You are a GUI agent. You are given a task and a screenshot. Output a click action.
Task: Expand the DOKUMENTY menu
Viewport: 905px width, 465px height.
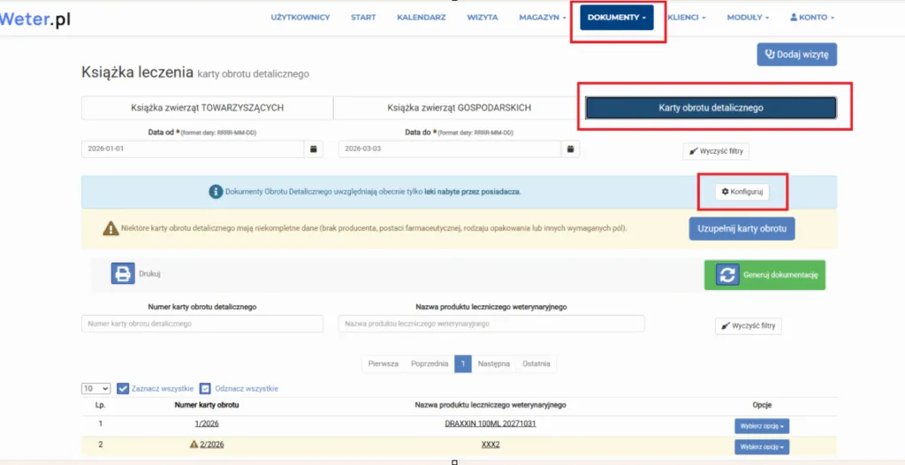coord(616,18)
